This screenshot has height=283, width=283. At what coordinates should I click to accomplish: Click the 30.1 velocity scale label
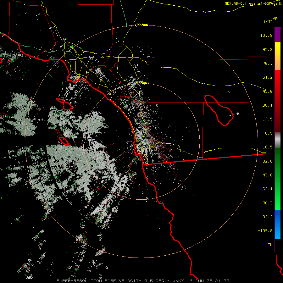click(268, 105)
